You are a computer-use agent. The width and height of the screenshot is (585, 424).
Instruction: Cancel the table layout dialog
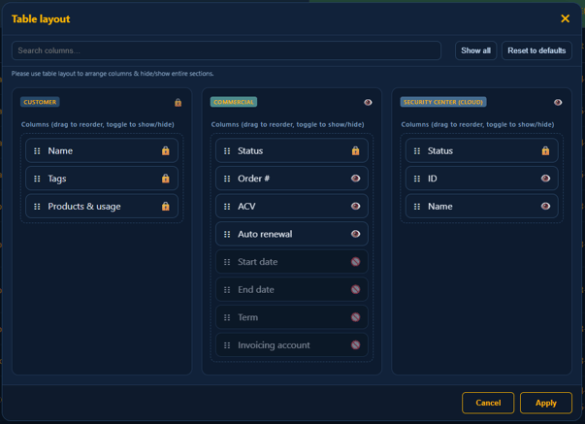pos(488,403)
